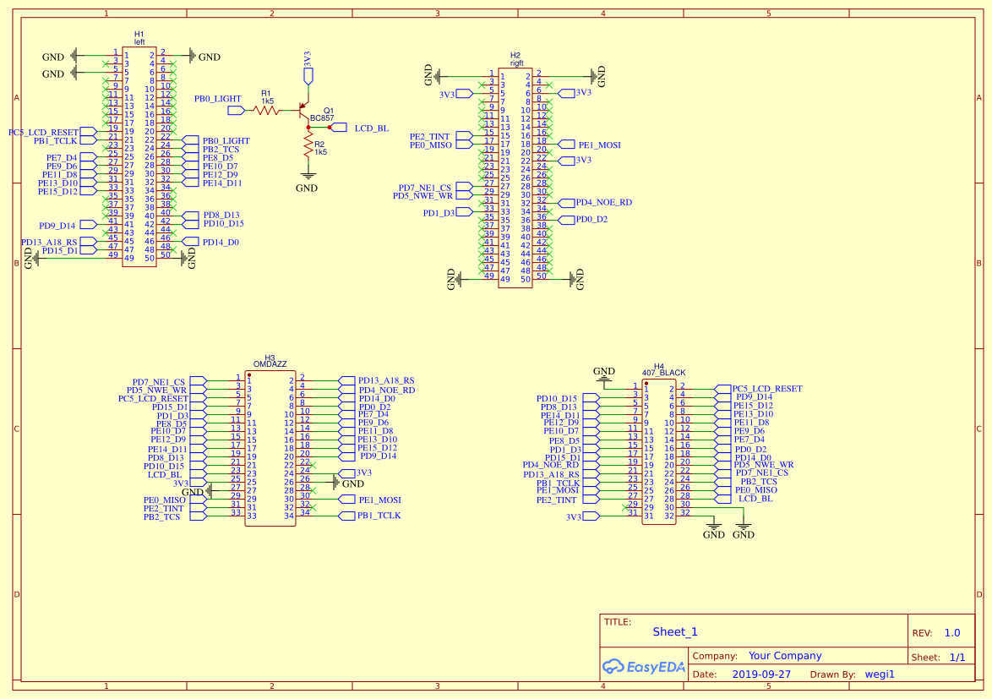Click the Drawn By wegi1 text
The width and height of the screenshot is (992, 699).
pyautogui.click(x=880, y=674)
